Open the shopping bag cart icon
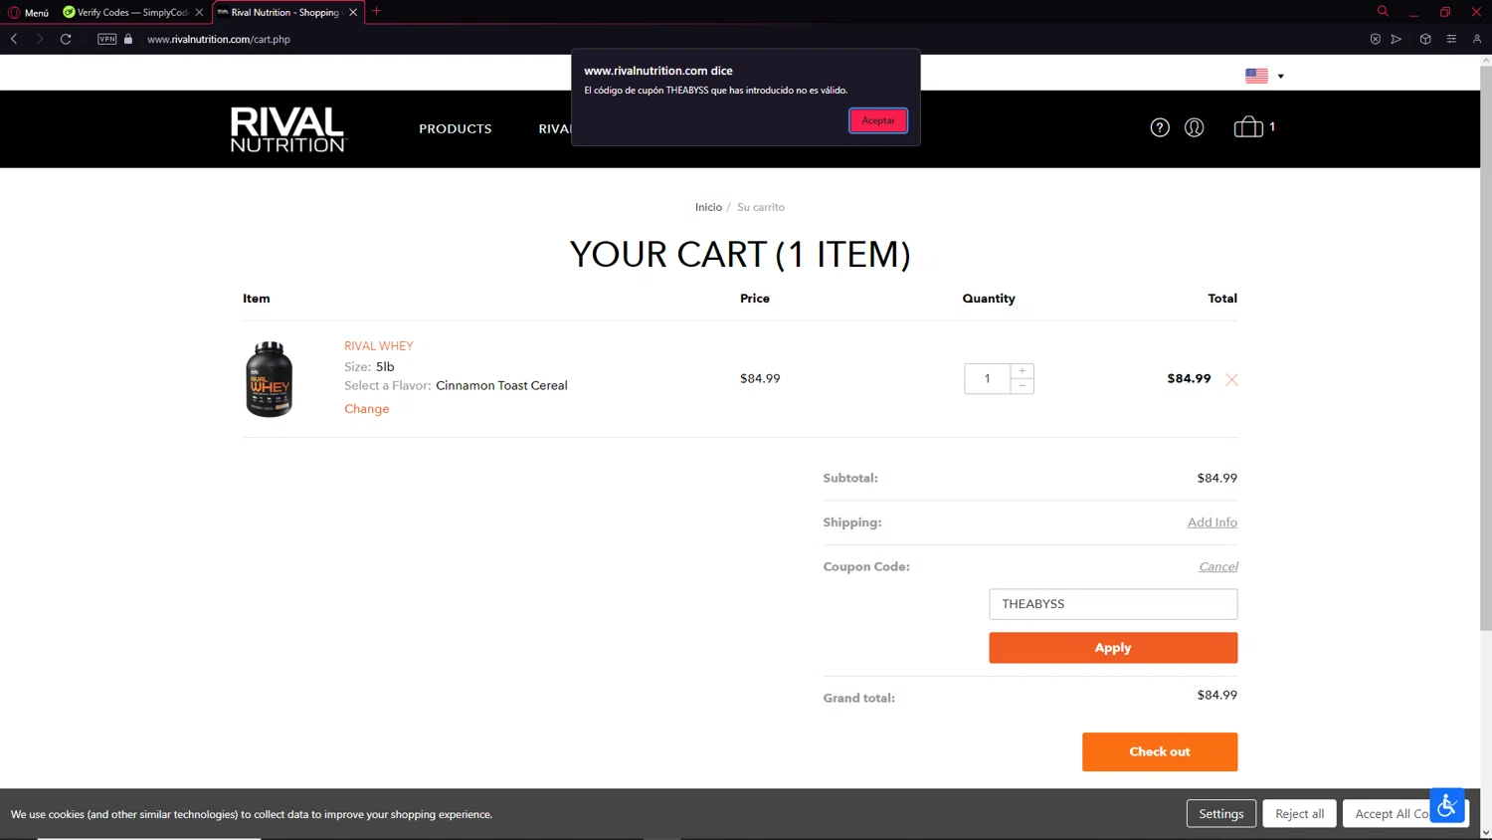Viewport: 1492px width, 840px height. [x=1248, y=127]
